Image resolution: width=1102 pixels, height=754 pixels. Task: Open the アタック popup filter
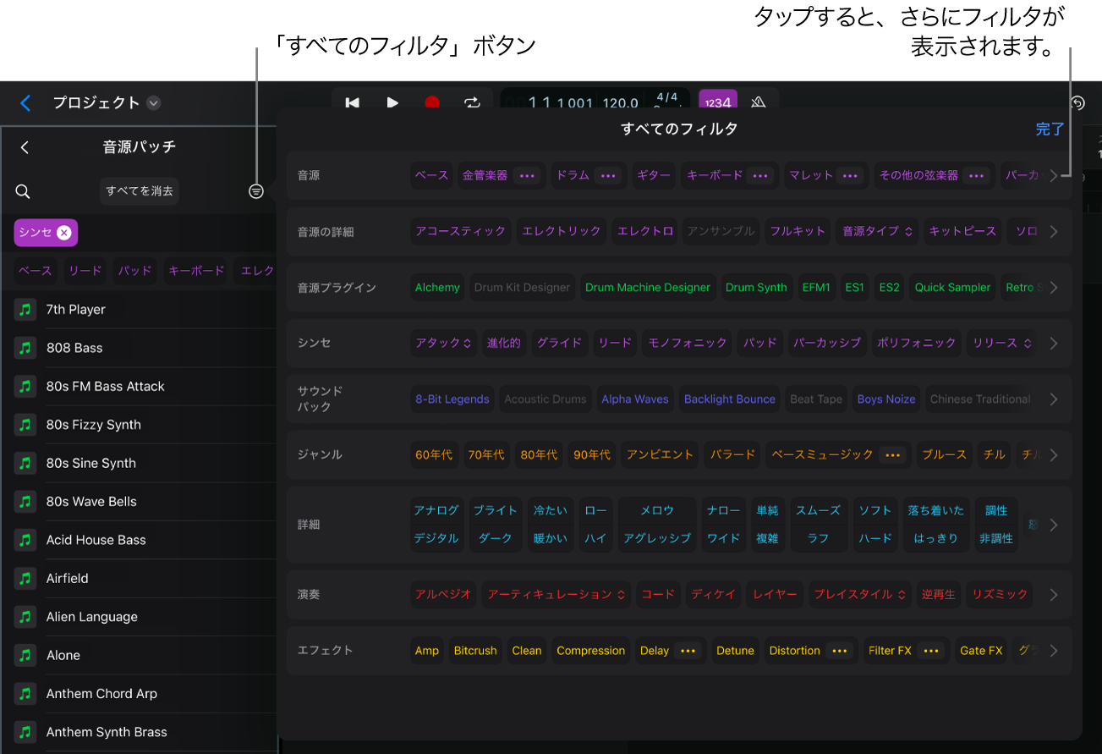[443, 344]
